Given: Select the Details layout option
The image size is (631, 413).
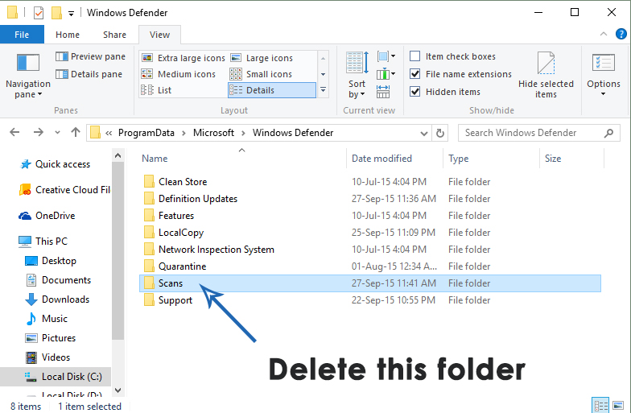Looking at the screenshot, I should pyautogui.click(x=272, y=90).
